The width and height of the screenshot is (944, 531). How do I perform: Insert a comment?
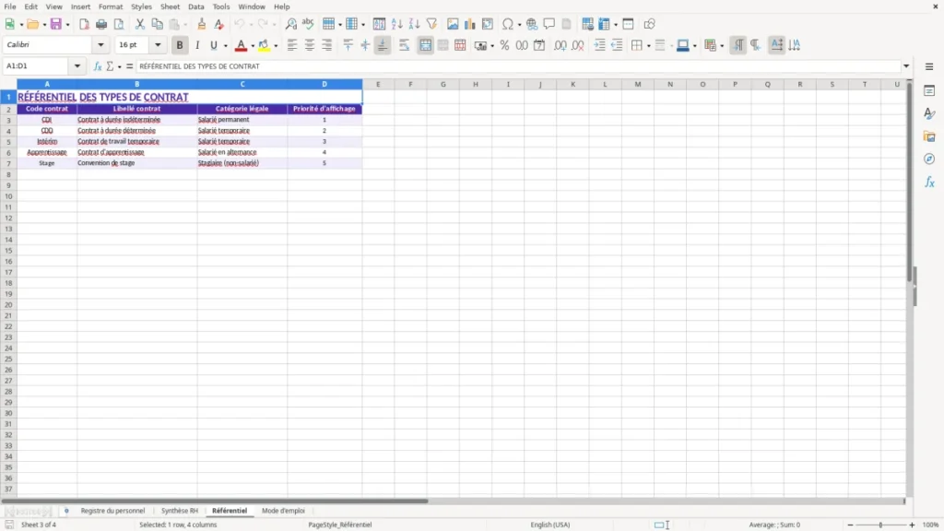coord(549,24)
